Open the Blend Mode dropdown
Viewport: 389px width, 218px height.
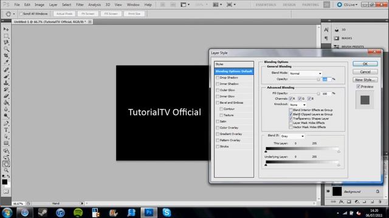(x=306, y=73)
